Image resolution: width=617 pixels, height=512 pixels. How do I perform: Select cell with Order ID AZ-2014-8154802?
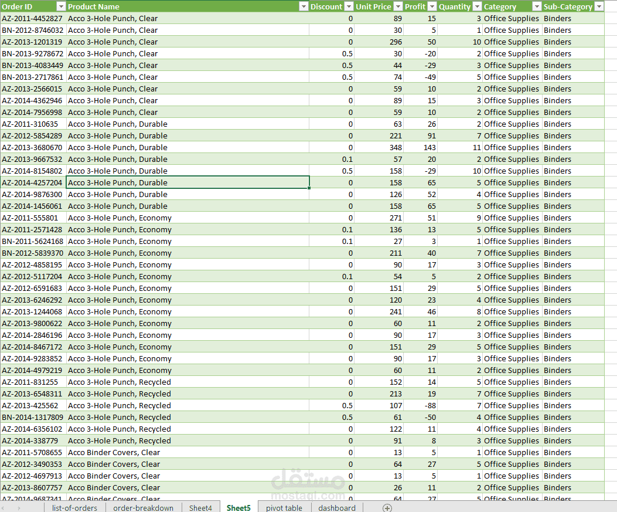(33, 171)
